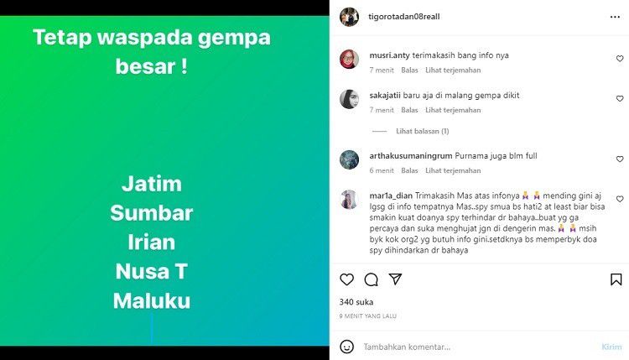Viewport: 629px width, 360px height.
Task: Reply to musri.anty with Balas
Action: [409, 70]
